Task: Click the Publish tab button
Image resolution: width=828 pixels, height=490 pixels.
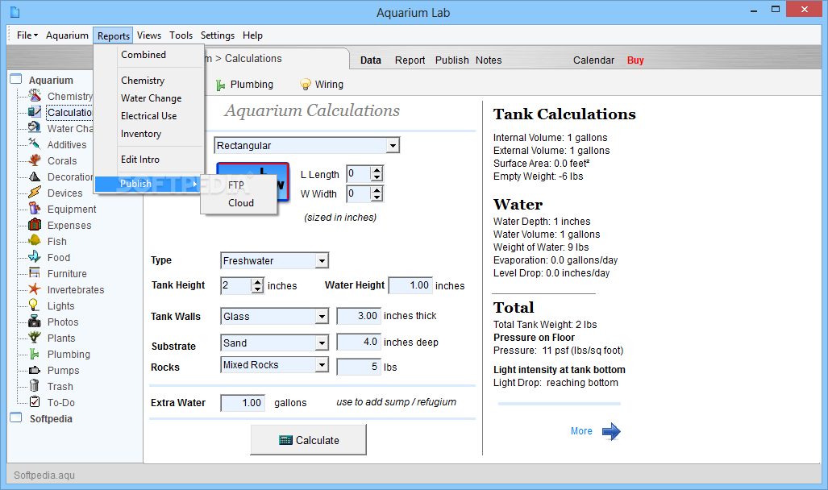Action: [x=451, y=60]
